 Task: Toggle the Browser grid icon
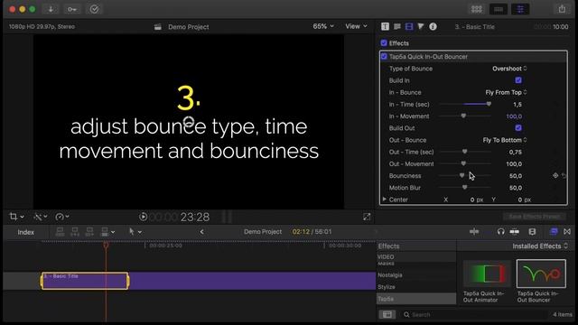coord(476,9)
